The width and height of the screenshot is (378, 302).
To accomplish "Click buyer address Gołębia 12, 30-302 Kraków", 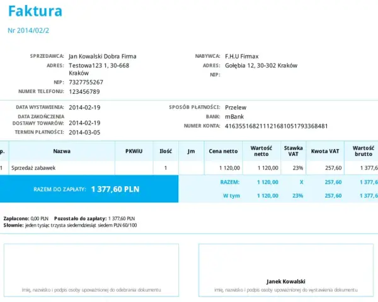I will click(261, 65).
